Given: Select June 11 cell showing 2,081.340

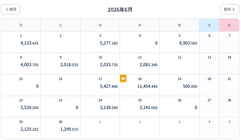Looking at the screenshot, I should tap(140, 64).
